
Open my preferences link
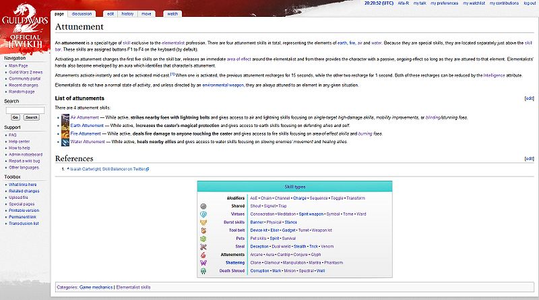pos(445,3)
